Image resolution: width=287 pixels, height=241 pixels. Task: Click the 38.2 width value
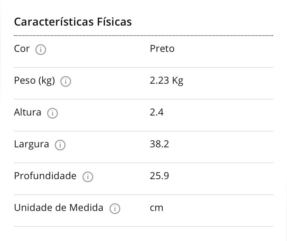[159, 144]
